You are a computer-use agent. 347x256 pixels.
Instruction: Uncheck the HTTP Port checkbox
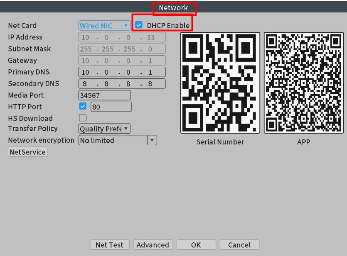83,106
